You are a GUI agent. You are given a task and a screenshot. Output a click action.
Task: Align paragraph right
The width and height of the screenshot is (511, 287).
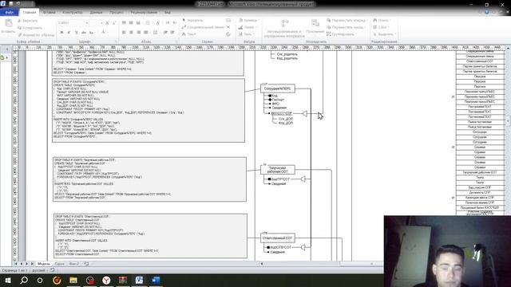pyautogui.click(x=138, y=33)
